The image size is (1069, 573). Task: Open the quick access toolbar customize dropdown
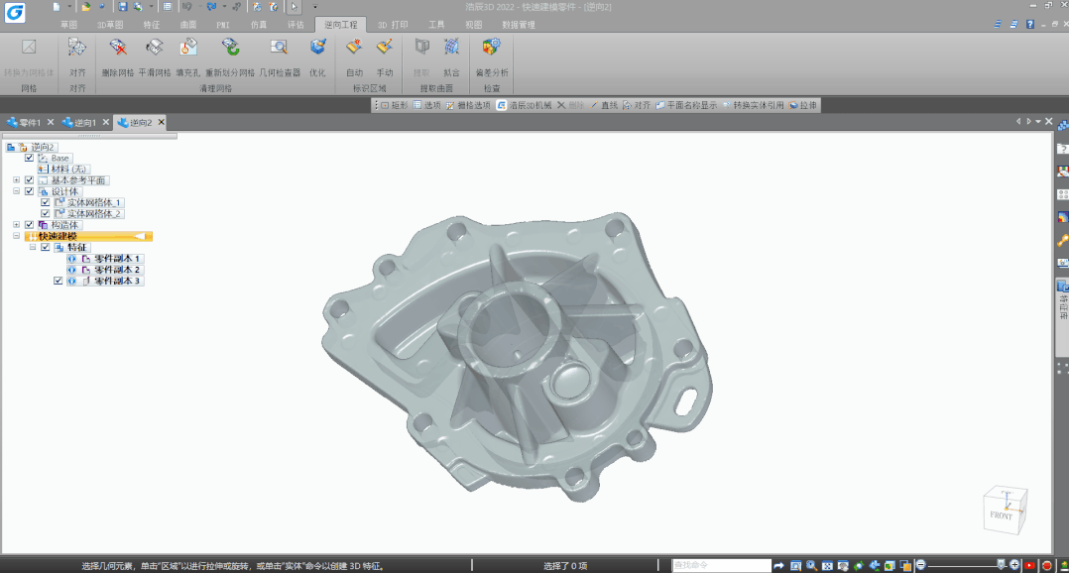315,7
